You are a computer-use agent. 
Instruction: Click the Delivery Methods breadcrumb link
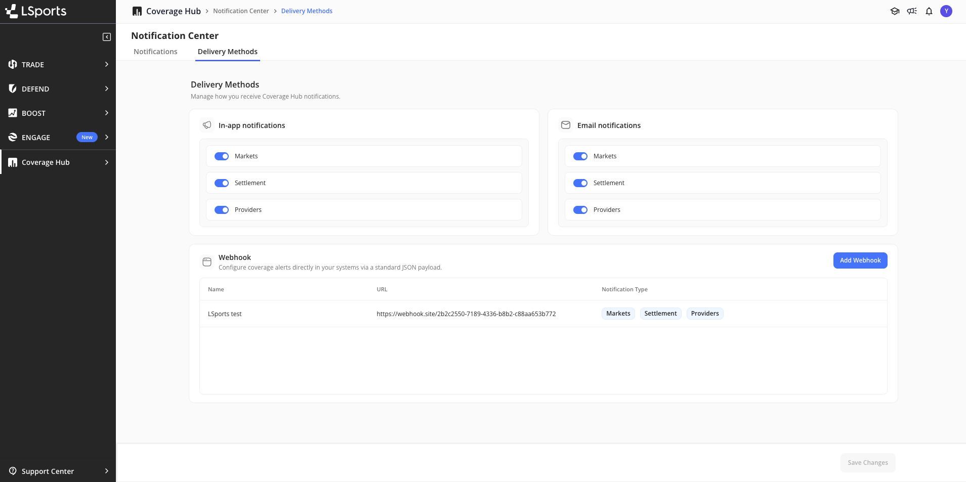point(307,11)
